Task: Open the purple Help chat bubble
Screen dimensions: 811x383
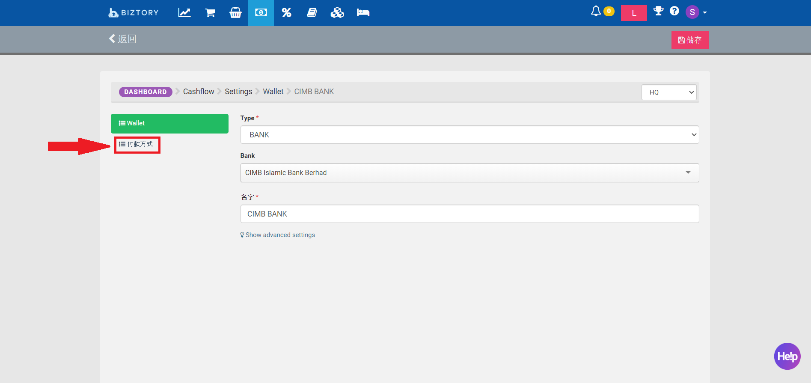Action: tap(787, 356)
